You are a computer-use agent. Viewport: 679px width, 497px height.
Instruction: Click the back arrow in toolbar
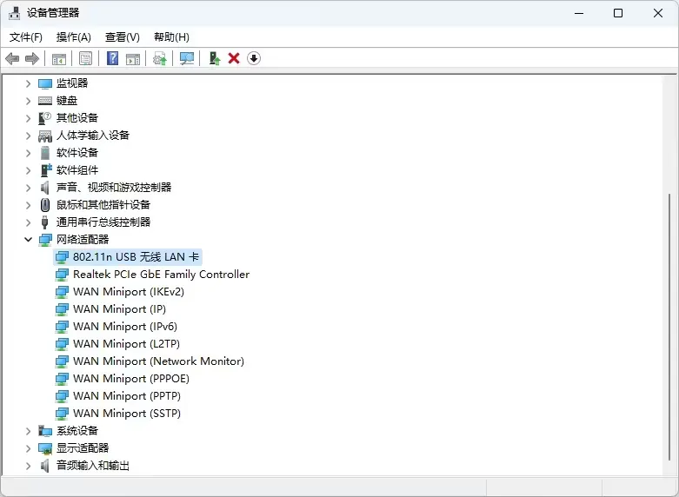[x=12, y=58]
